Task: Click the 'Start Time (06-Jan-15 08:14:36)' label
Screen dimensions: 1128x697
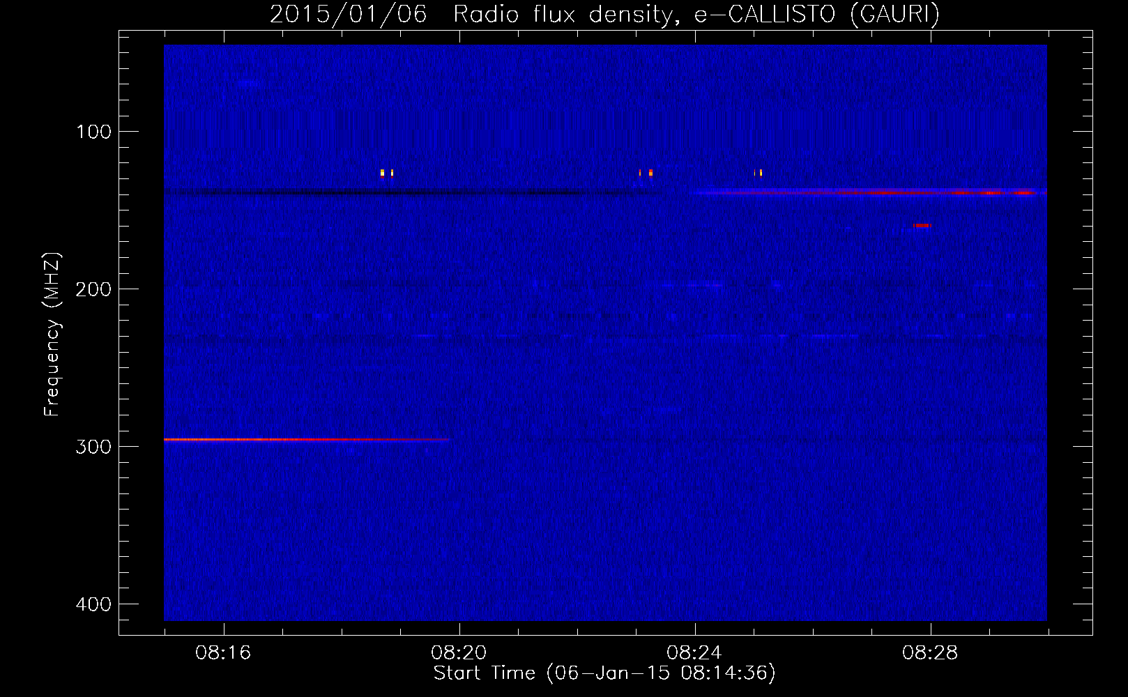Action: 604,673
